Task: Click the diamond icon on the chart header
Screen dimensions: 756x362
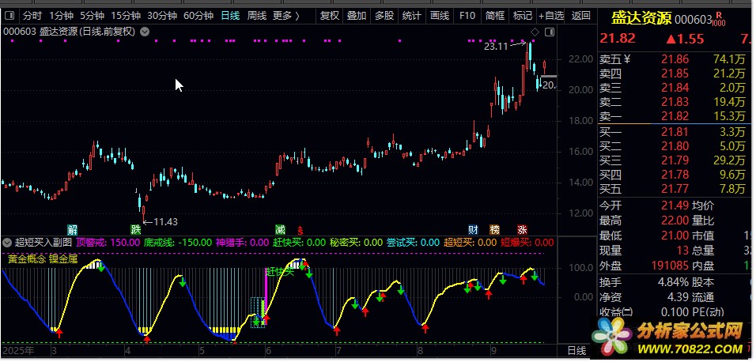Action: pyautogui.click(x=535, y=32)
